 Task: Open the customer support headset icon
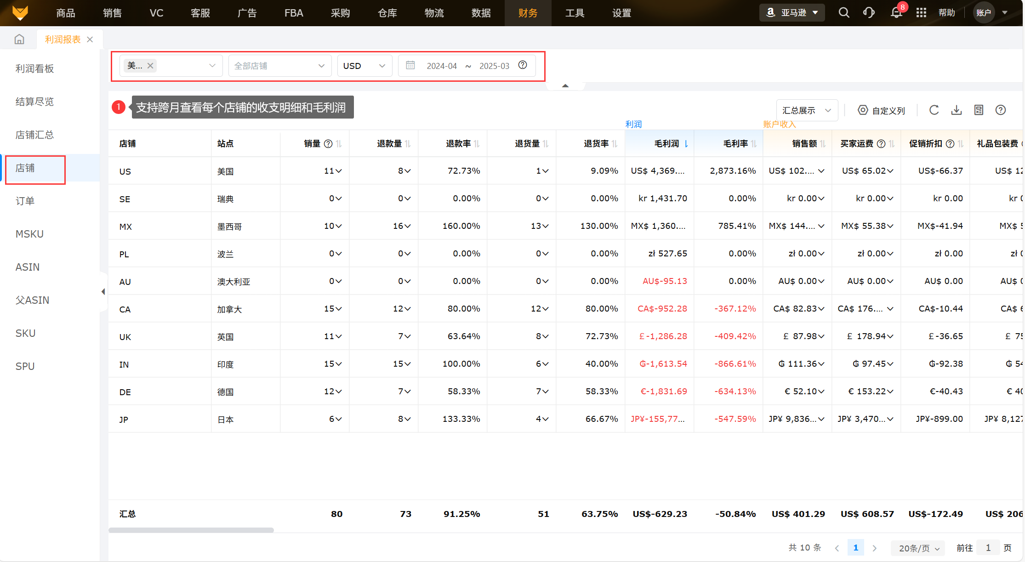coord(869,12)
